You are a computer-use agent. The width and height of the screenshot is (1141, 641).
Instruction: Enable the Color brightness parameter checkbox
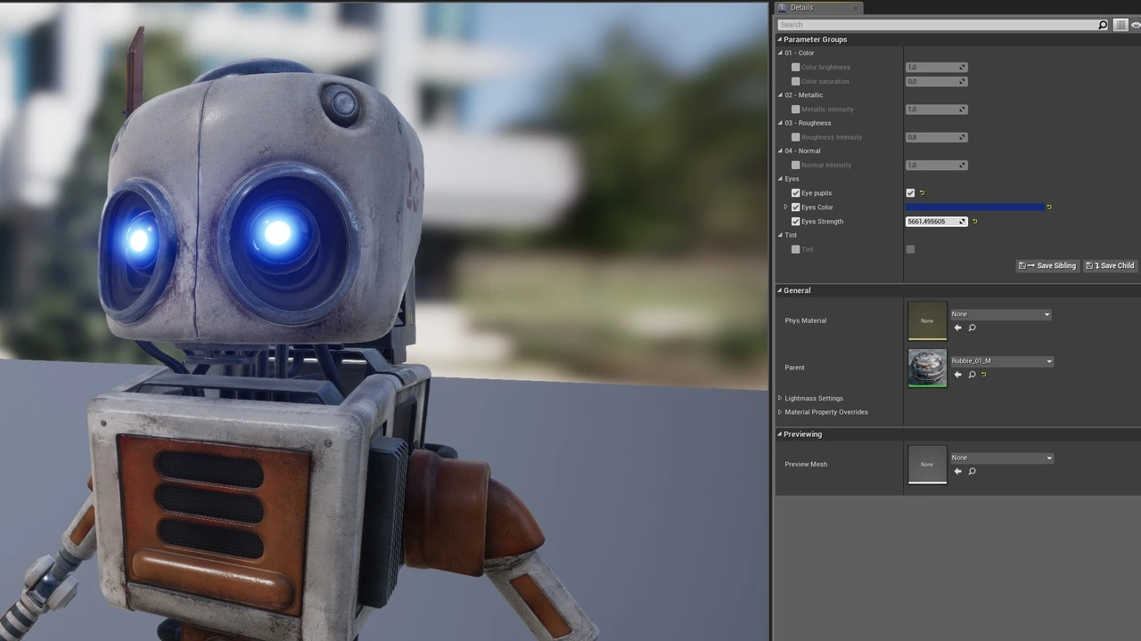tap(796, 68)
